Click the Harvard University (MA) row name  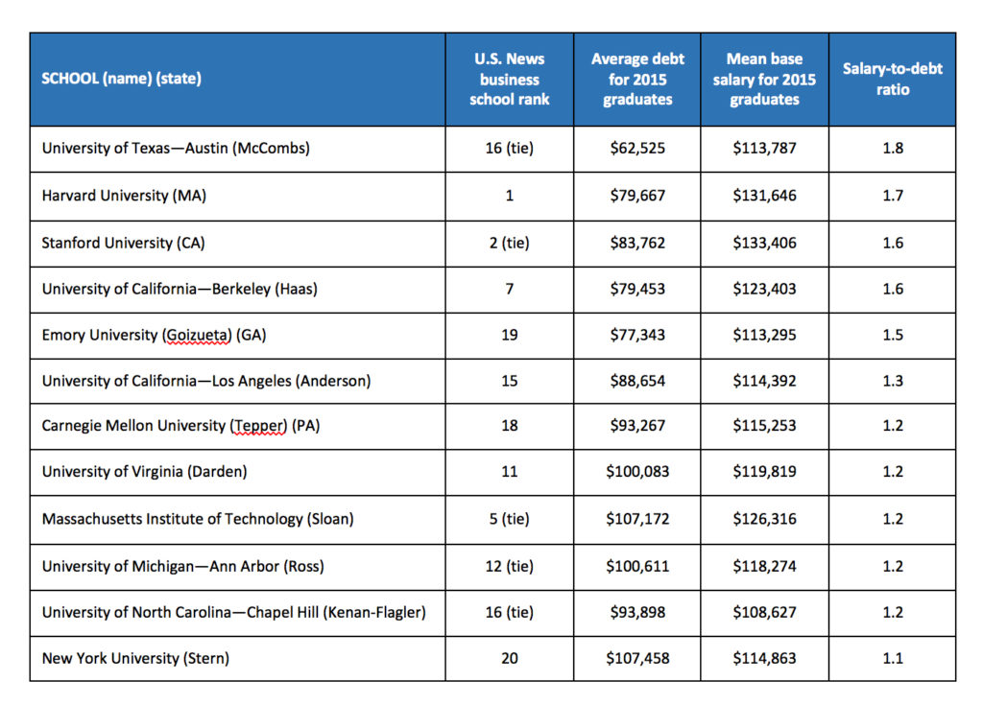(x=124, y=196)
